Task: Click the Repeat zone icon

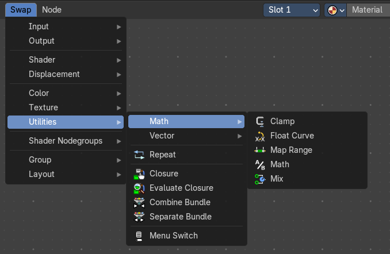Action: click(x=139, y=155)
